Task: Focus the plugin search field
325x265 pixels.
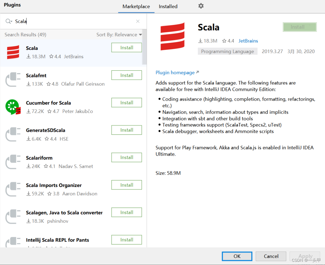Action: (74, 21)
